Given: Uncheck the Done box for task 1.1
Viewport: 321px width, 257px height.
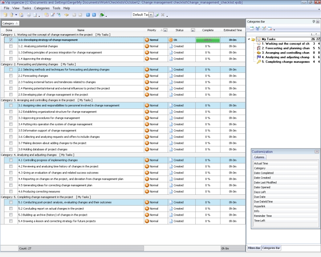Looking at the screenshot, I should (11, 40).
